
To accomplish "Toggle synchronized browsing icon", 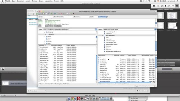I will point(71,14).
